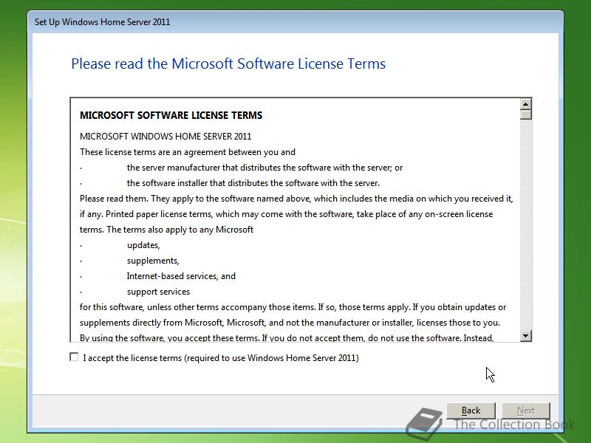The width and height of the screenshot is (591, 443).
Task: Click the 'Please read them. They apply' line
Action: coord(296,199)
